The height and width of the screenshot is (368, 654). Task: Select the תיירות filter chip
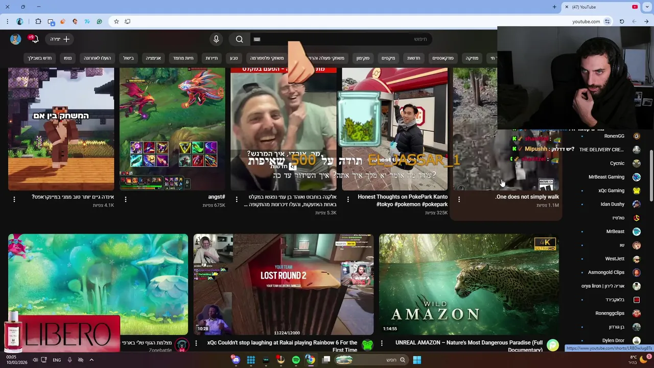212,58
